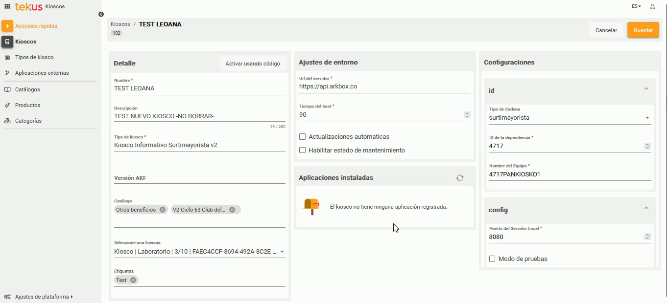
Task: Open the Seleccione una licencia dropdown
Action: [x=282, y=251]
